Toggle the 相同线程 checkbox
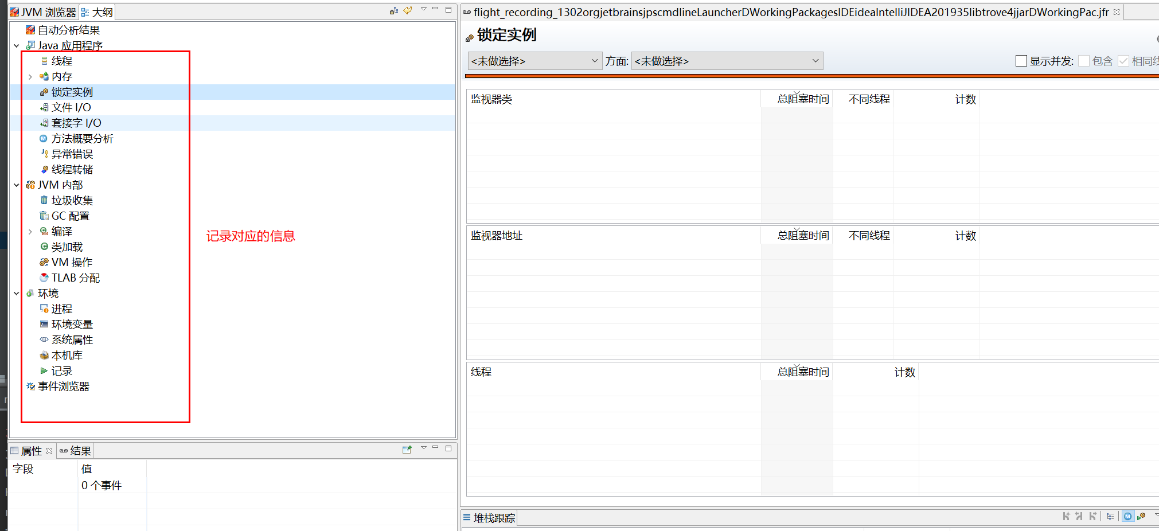The image size is (1159, 531). [x=1123, y=61]
